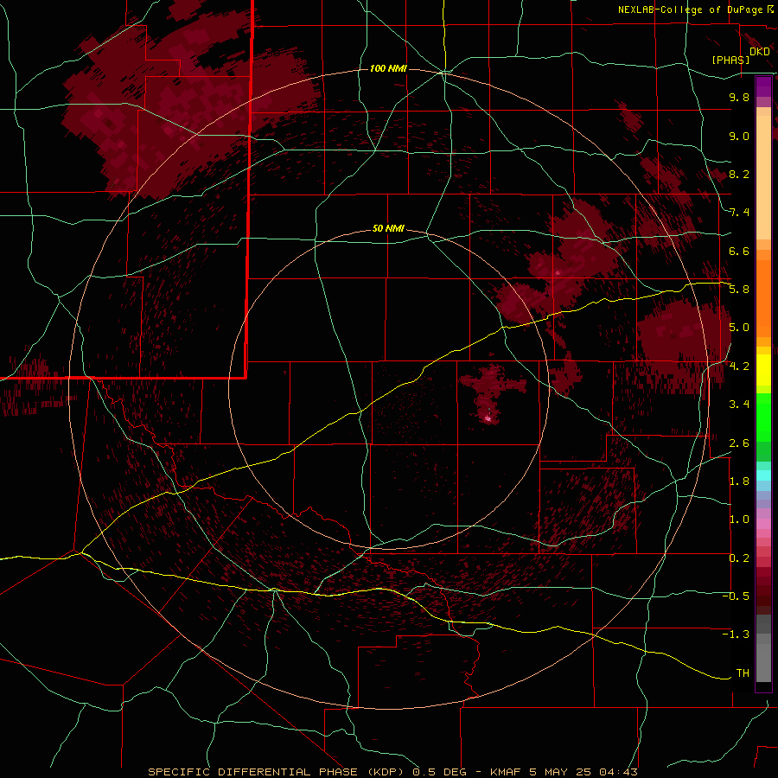The height and width of the screenshot is (778, 778).
Task: Select the yellow band of the color scale
Action: point(763,370)
